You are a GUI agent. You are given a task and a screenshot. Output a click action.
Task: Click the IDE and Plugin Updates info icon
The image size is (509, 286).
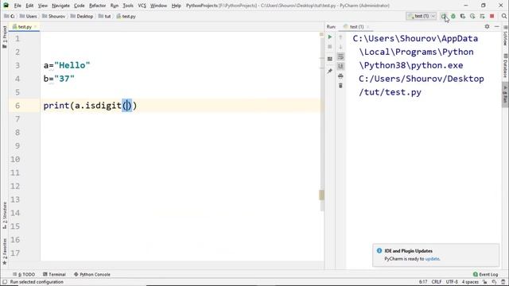pos(379,251)
